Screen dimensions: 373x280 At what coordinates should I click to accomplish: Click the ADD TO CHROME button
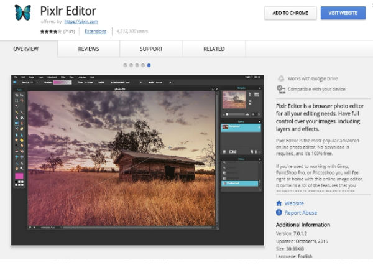(290, 13)
